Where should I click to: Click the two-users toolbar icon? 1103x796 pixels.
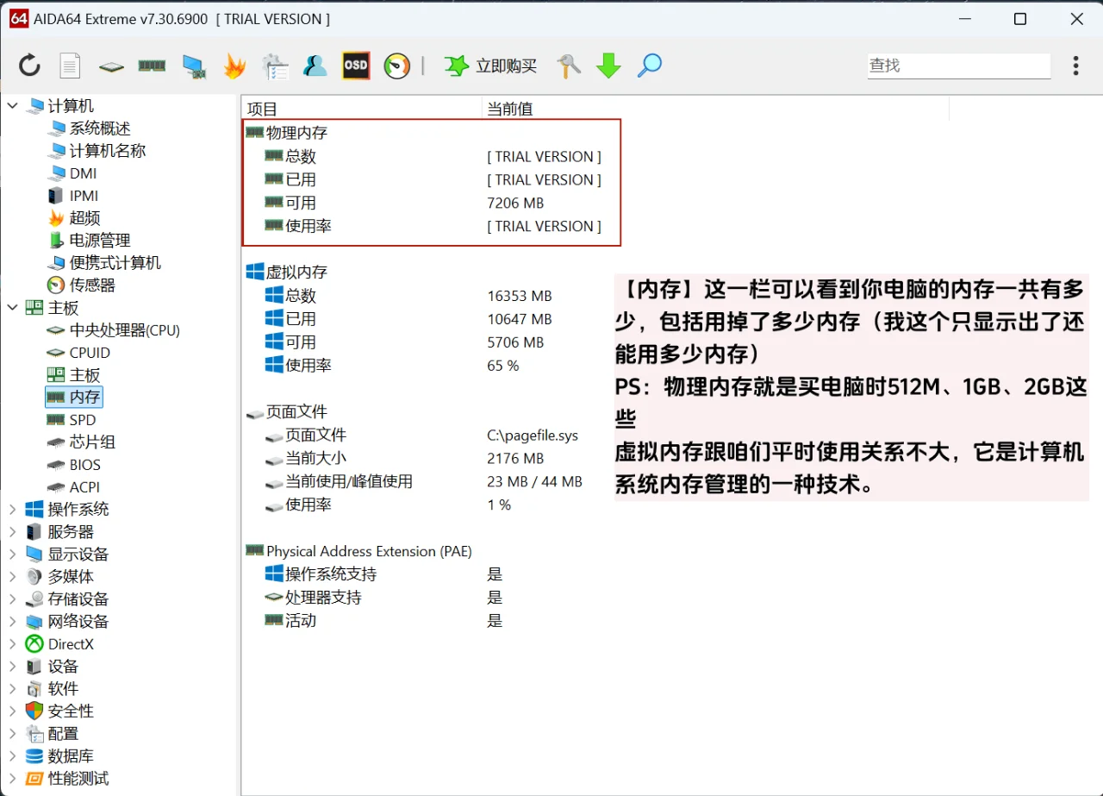[315, 66]
